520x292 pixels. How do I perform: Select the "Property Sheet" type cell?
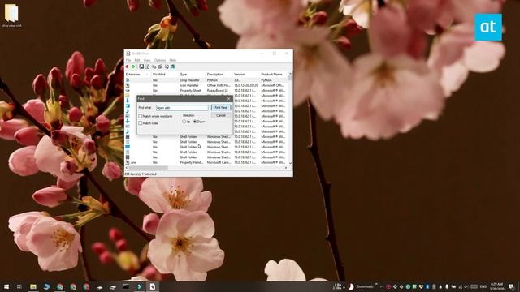[x=190, y=90]
